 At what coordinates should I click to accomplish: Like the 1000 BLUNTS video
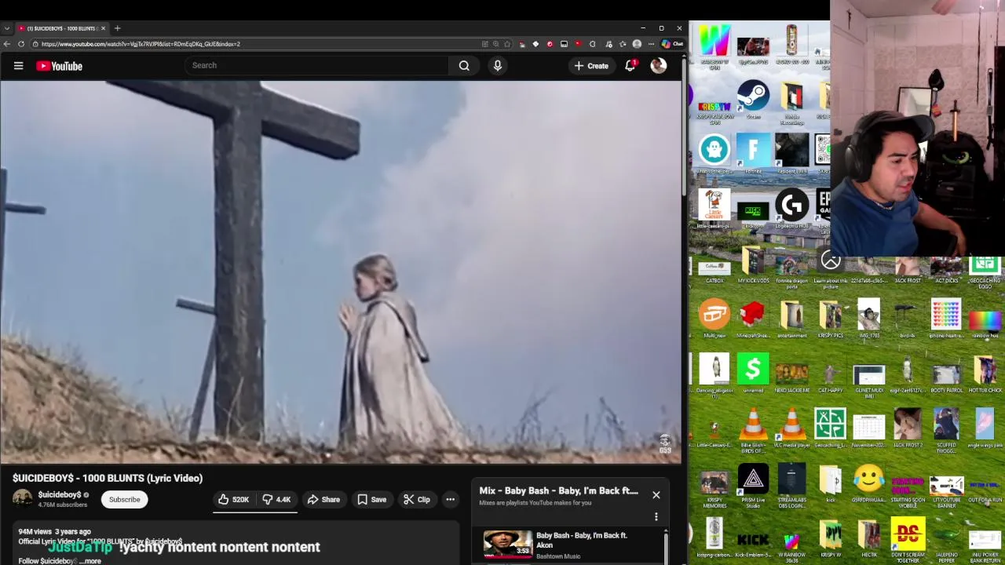click(234, 500)
